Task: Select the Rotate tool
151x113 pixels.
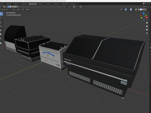Action: (1, 26)
